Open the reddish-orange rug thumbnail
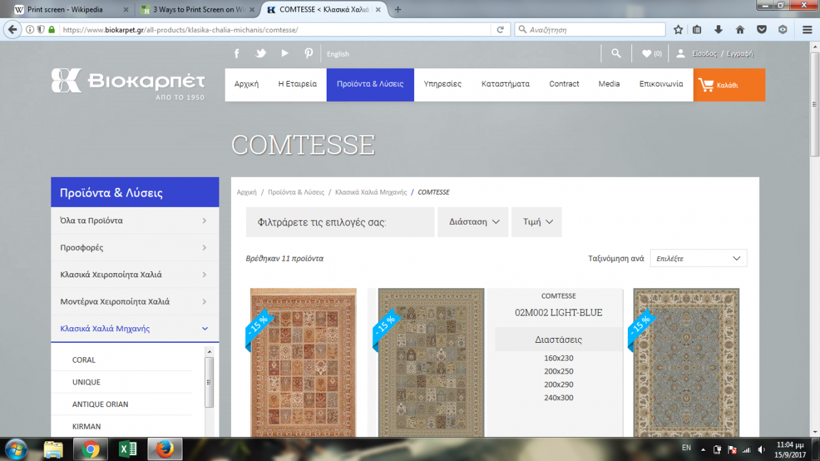This screenshot has width=820, height=461. pos(303,363)
